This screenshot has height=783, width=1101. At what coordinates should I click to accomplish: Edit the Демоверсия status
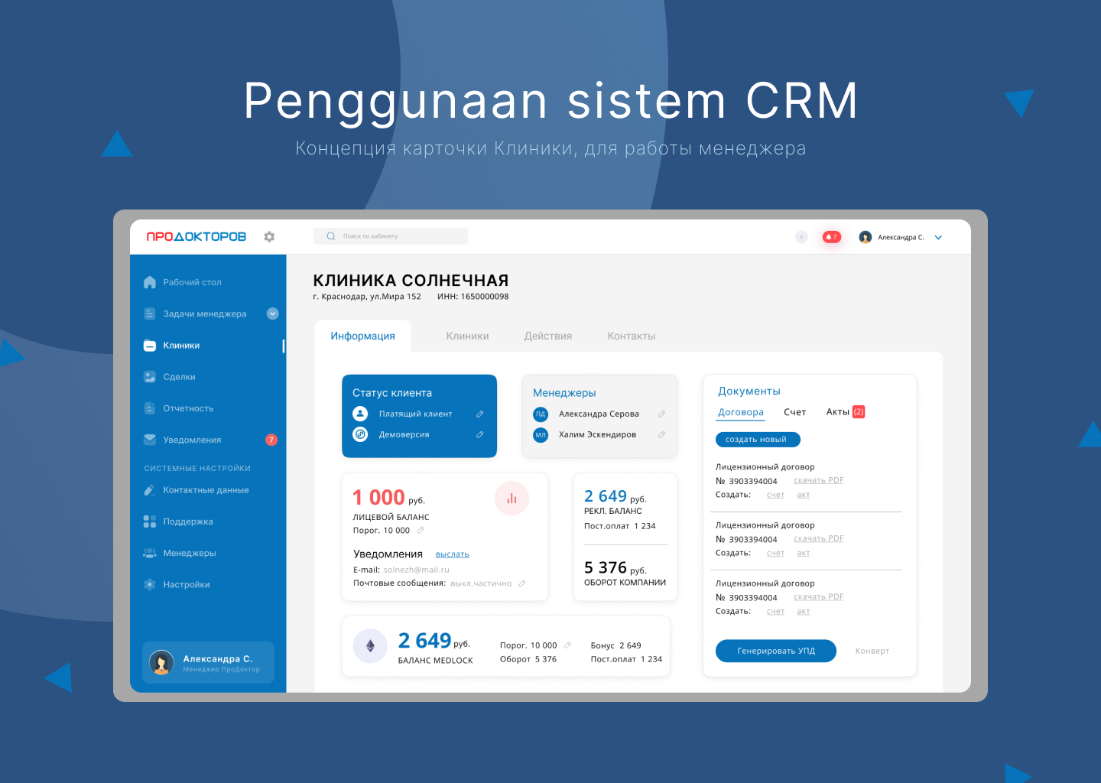(x=480, y=434)
